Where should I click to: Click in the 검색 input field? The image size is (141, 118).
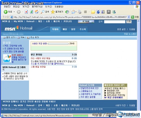[115, 22]
